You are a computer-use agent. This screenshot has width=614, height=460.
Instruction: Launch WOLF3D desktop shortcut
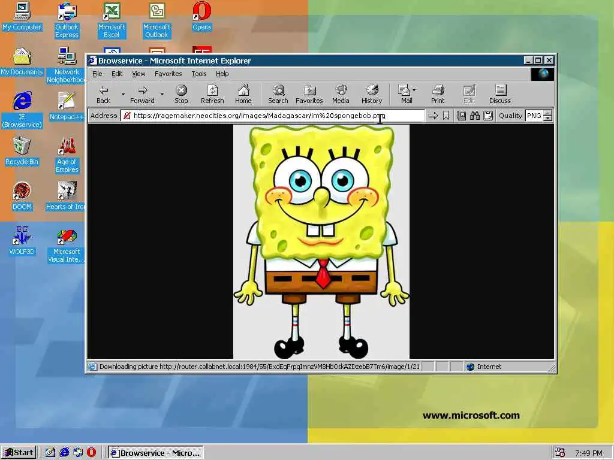click(22, 241)
